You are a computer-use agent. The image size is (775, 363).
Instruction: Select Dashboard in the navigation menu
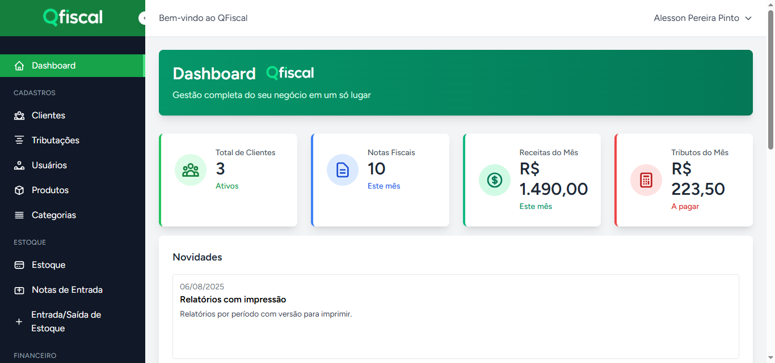click(x=54, y=65)
